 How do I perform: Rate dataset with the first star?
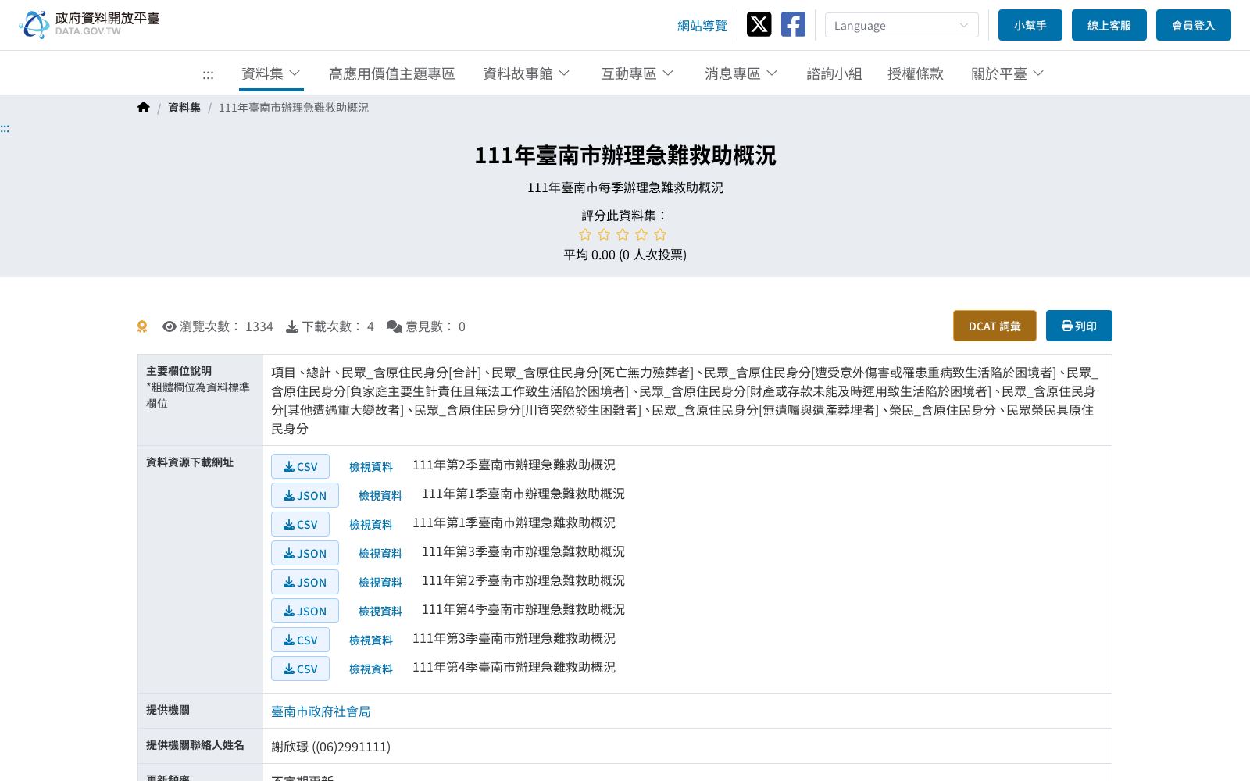pyautogui.click(x=585, y=234)
